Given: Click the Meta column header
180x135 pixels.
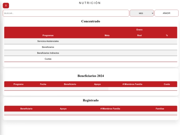Looking at the screenshot, I should click(x=107, y=35).
